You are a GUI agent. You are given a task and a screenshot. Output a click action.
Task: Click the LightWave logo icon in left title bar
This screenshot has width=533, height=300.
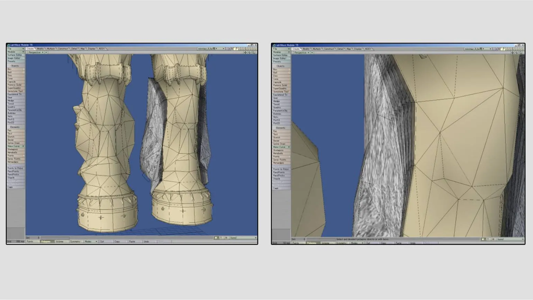[x=8, y=45]
